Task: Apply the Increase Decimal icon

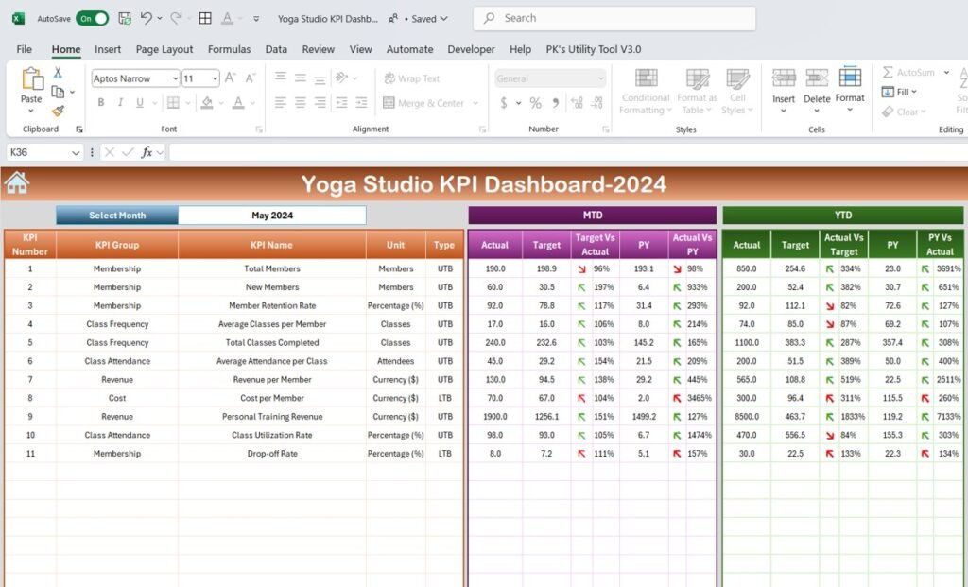Action: coord(576,104)
